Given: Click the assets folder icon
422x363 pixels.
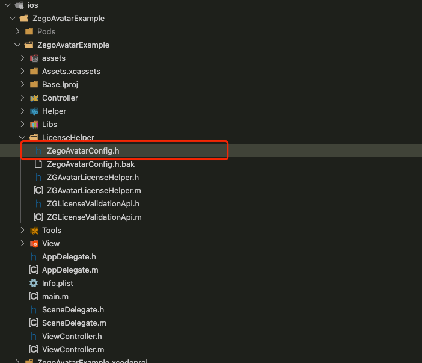Looking at the screenshot, I should [x=34, y=58].
